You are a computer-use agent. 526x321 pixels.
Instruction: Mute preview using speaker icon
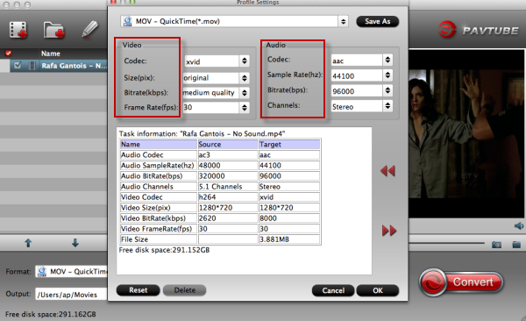point(519,225)
